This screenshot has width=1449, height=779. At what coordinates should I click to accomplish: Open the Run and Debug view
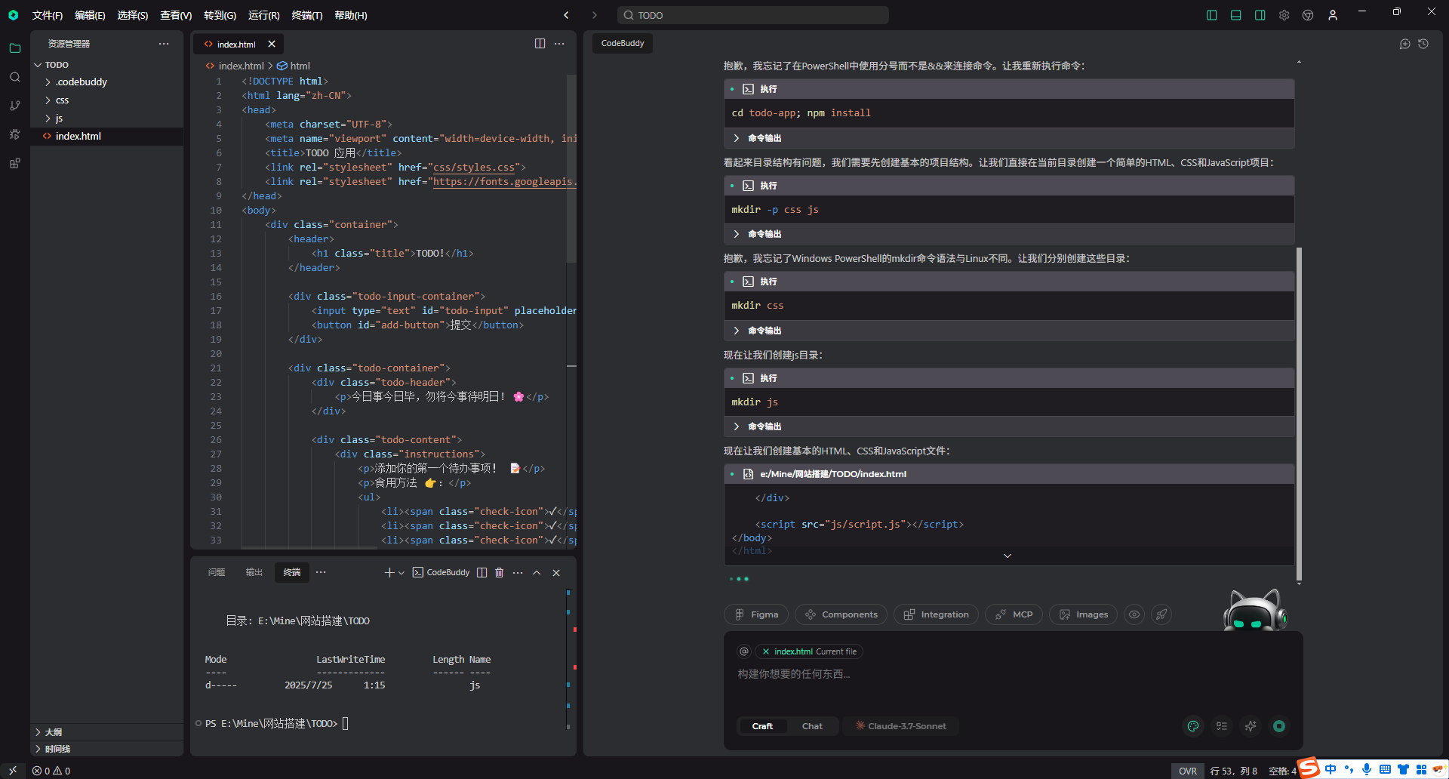tap(14, 134)
